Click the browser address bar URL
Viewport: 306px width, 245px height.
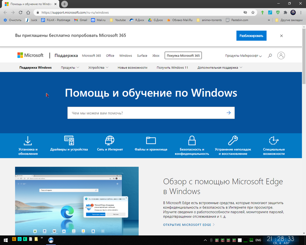[x=75, y=13]
